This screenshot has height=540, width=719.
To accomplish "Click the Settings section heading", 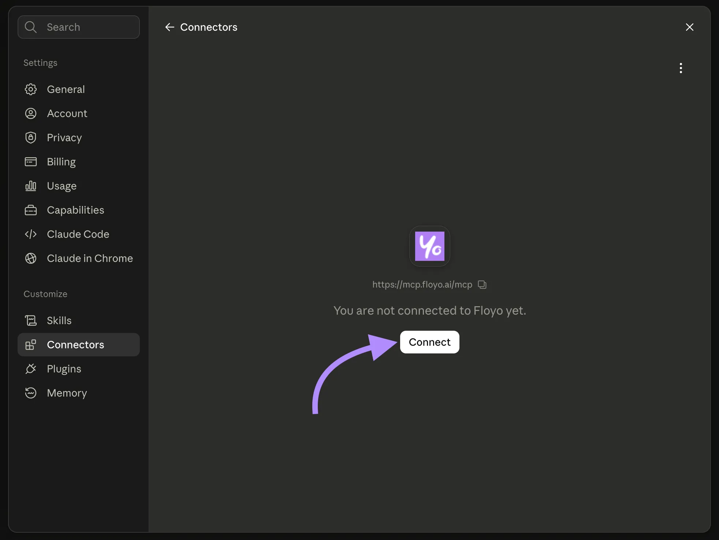I will (x=40, y=63).
